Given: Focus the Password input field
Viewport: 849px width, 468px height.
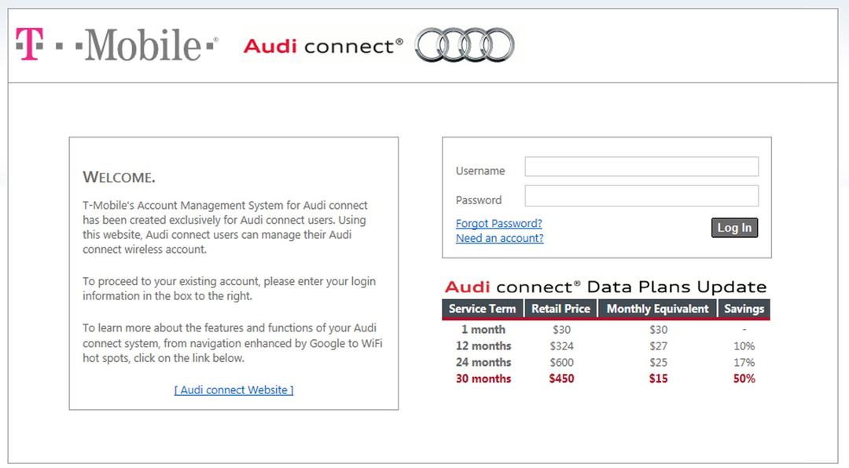Looking at the screenshot, I should click(641, 196).
